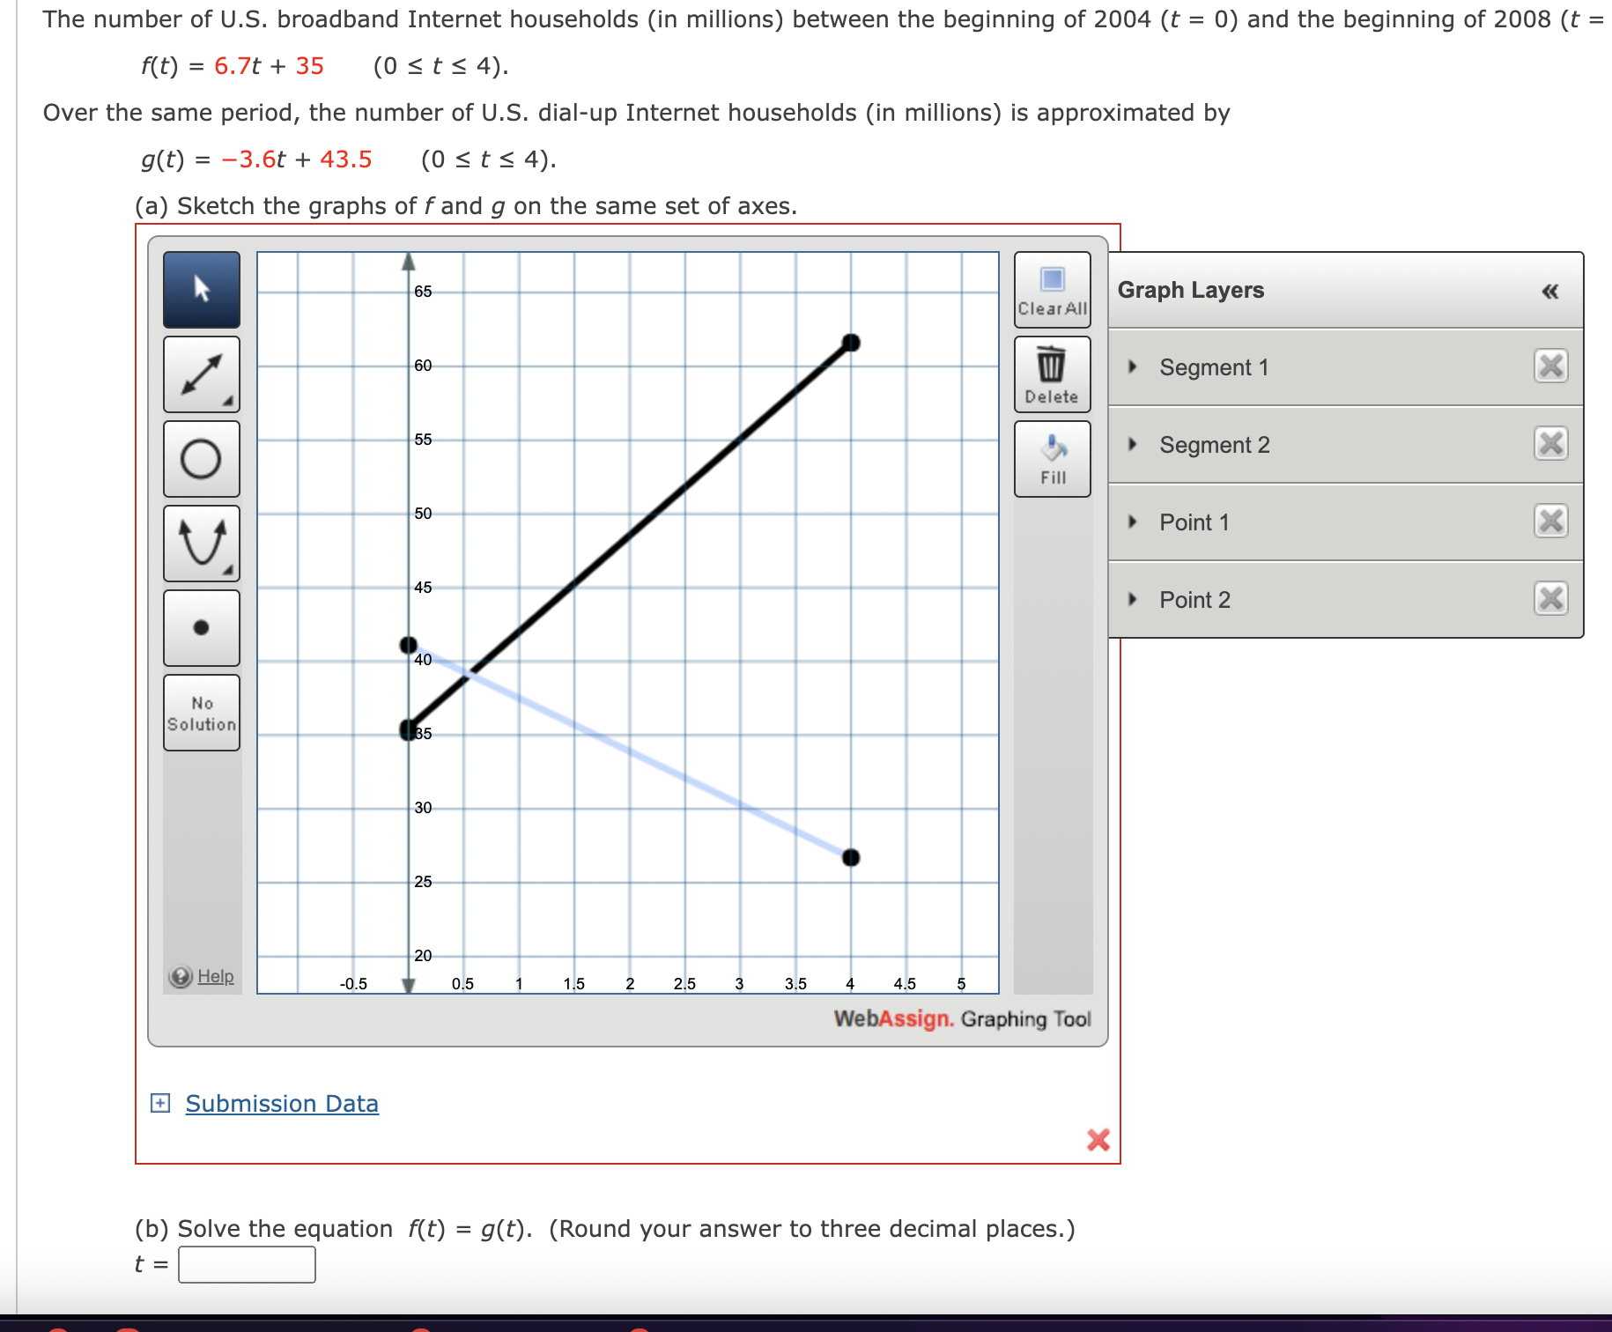
Task: Select the Point 2 layer label
Action: click(1195, 600)
